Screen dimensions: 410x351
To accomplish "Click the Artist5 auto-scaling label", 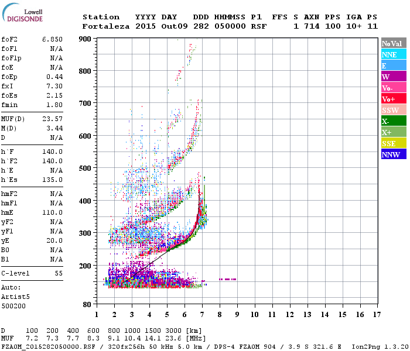I will (15, 297).
